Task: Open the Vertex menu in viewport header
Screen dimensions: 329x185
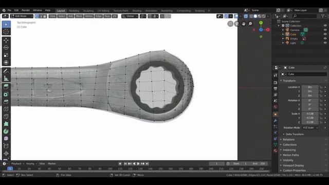Action: [89, 16]
